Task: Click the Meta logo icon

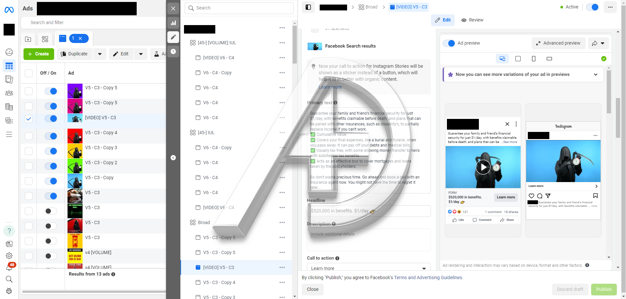Action: tap(9, 10)
